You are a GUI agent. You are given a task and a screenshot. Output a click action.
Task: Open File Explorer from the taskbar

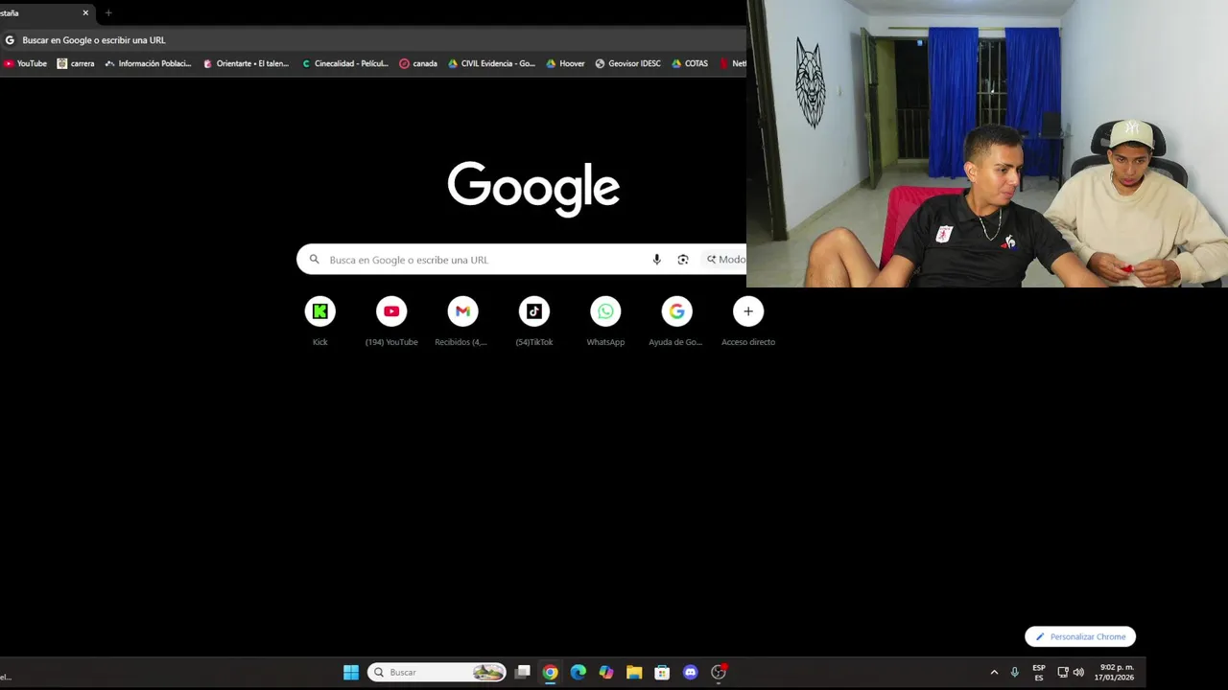pos(634,672)
